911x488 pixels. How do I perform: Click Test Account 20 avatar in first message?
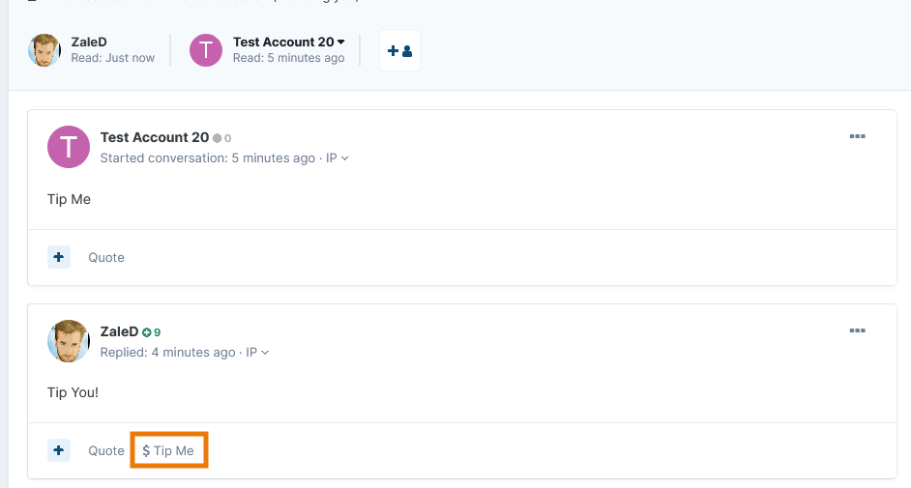[69, 147]
